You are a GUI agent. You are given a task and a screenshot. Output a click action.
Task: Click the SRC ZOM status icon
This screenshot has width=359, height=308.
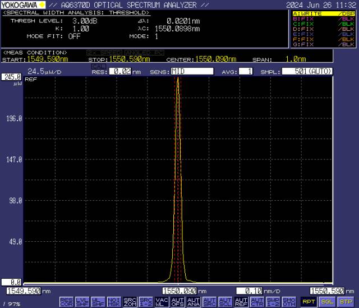click(130, 302)
